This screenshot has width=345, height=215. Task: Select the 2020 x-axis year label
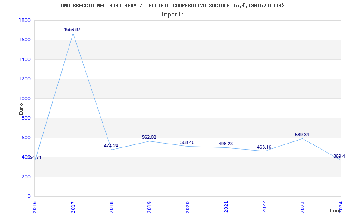188,207
